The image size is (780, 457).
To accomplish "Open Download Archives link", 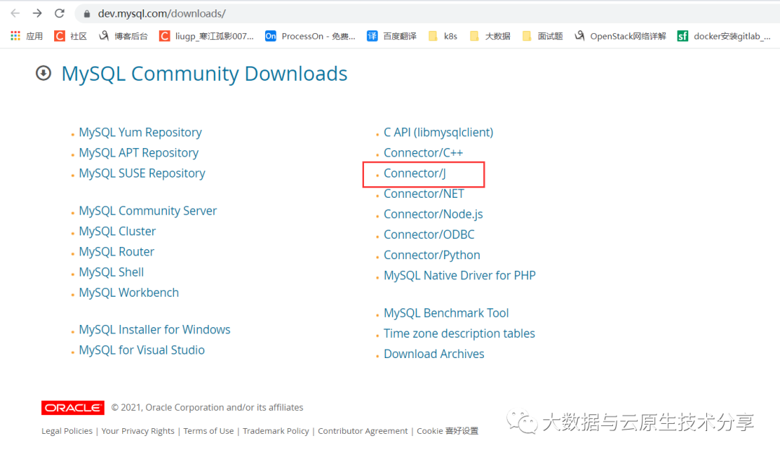I will tap(434, 354).
